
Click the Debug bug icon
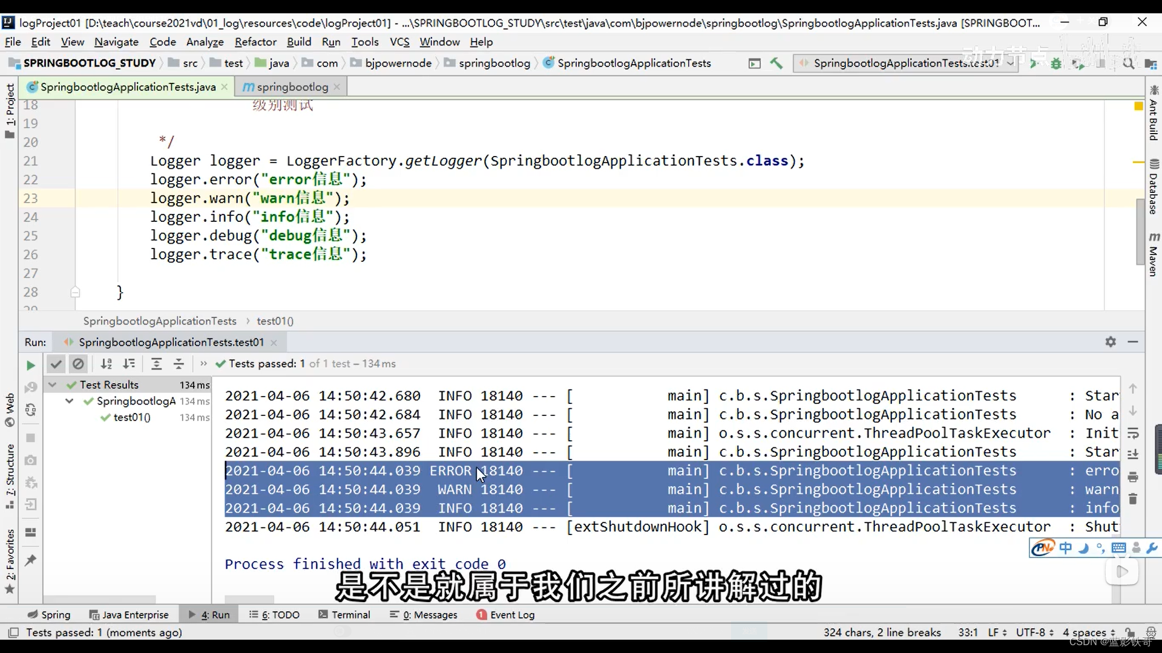pyautogui.click(x=1056, y=63)
